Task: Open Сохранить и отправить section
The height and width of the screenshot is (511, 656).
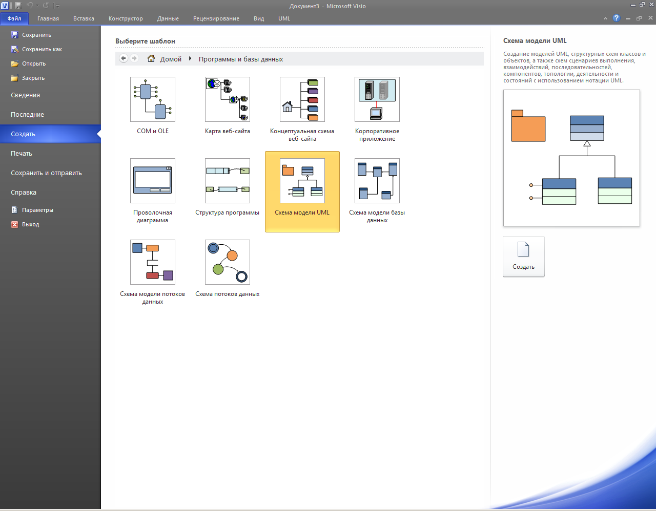Action: click(x=50, y=173)
